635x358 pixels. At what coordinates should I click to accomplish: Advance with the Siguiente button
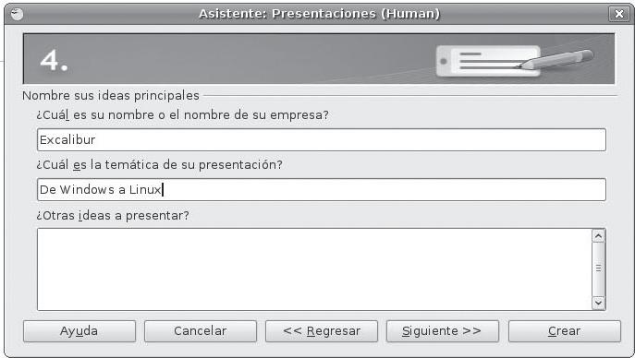pyautogui.click(x=442, y=331)
